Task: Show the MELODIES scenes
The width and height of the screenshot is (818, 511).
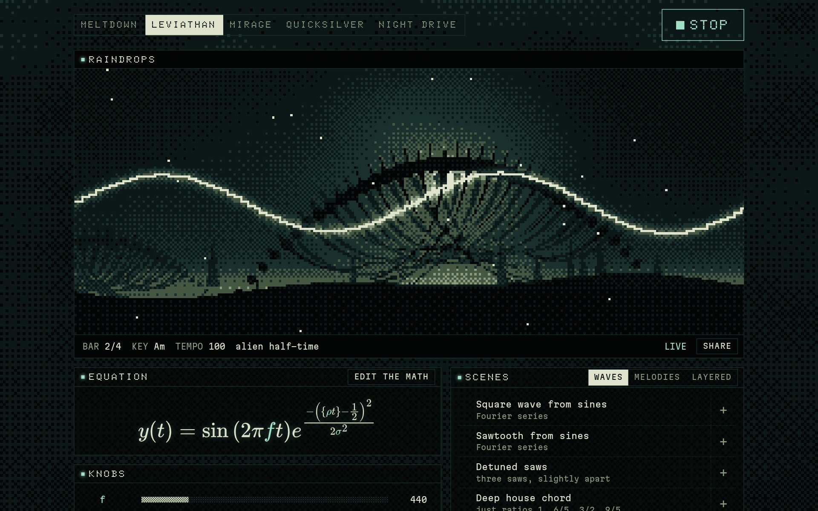Action: [657, 377]
